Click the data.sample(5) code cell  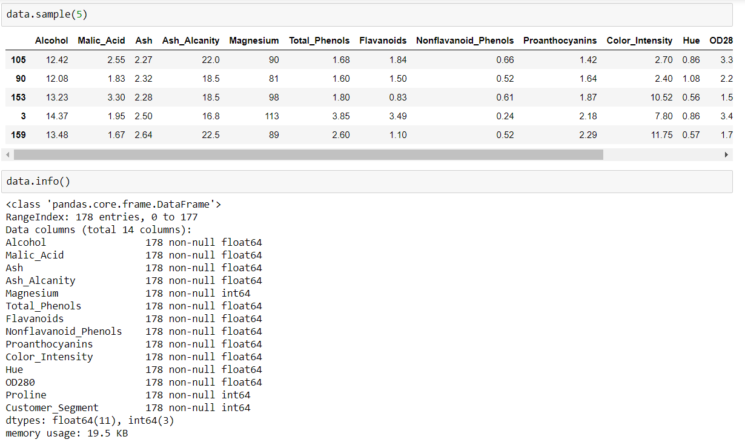(366, 14)
